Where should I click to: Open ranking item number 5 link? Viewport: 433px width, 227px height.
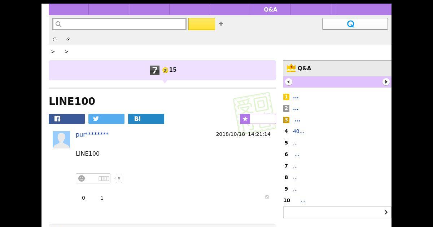click(x=295, y=143)
